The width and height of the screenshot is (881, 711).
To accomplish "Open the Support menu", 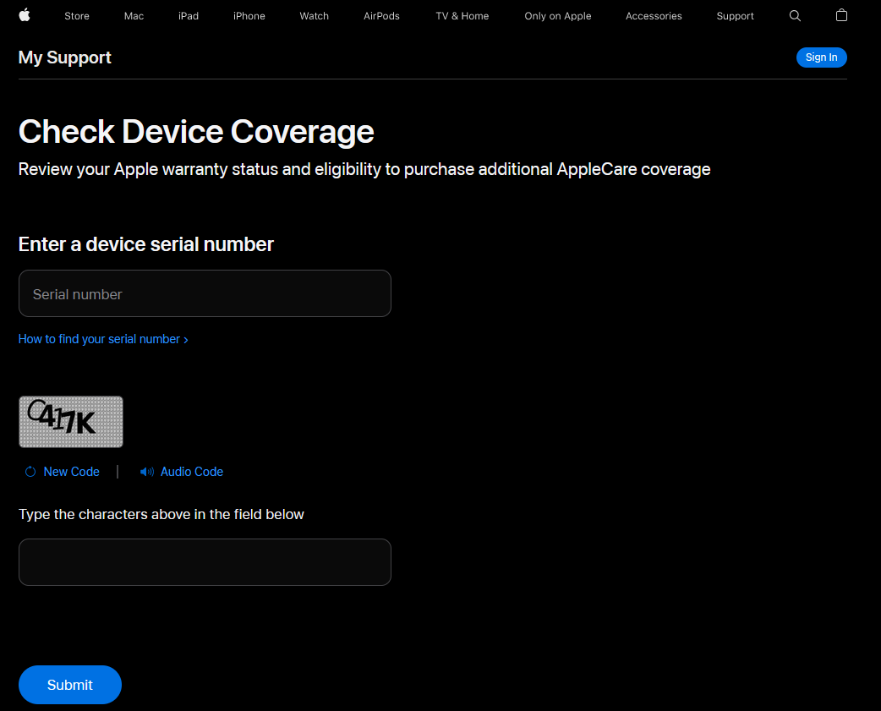I will (735, 16).
